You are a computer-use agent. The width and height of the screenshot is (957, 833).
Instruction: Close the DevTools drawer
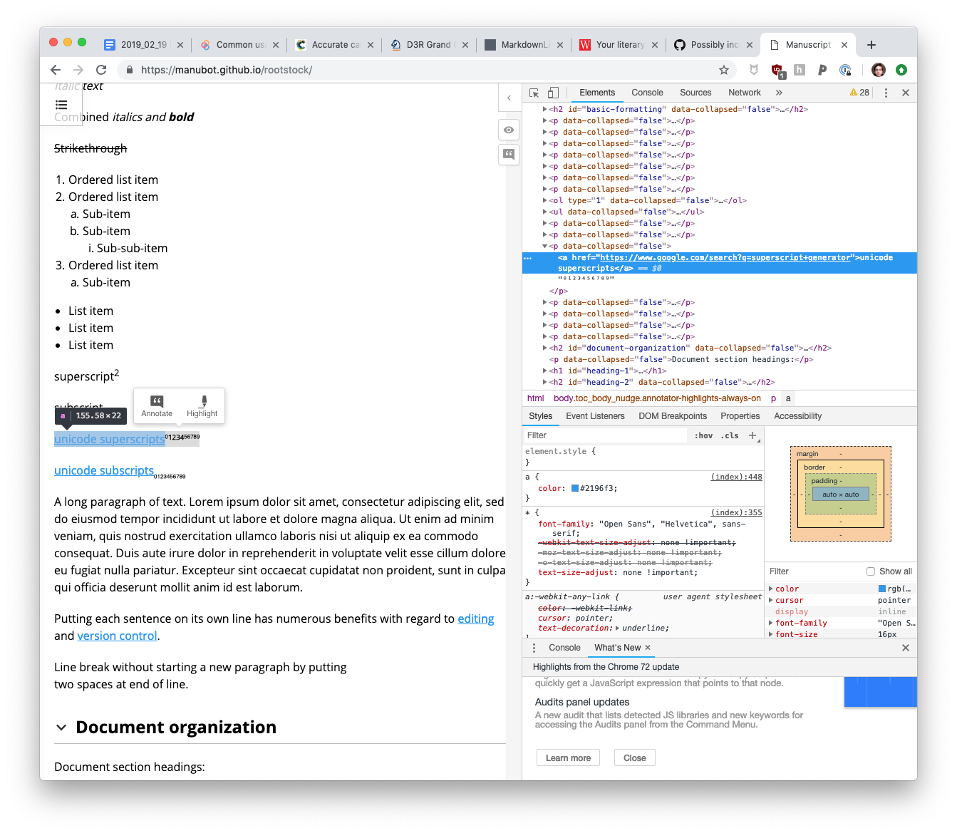coord(906,648)
